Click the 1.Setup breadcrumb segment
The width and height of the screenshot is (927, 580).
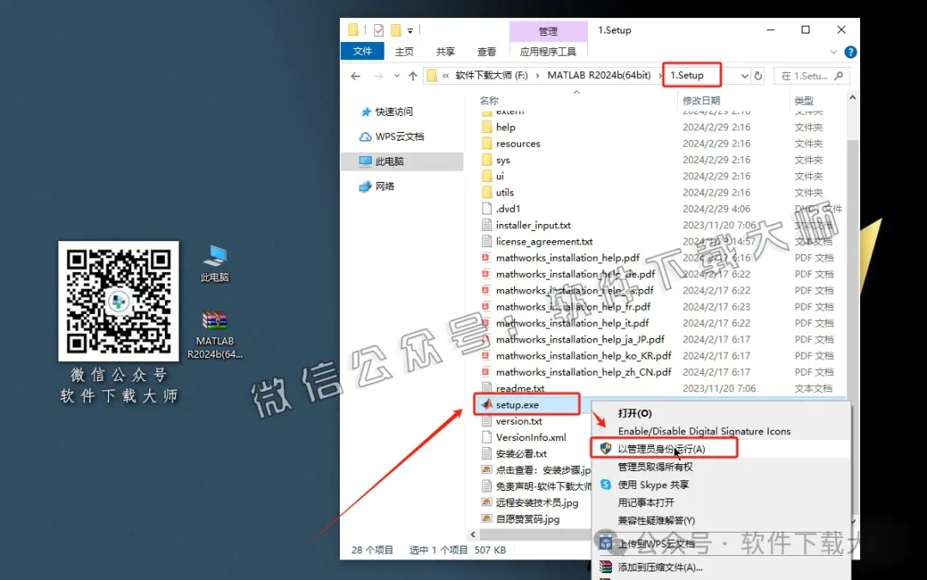(x=687, y=76)
